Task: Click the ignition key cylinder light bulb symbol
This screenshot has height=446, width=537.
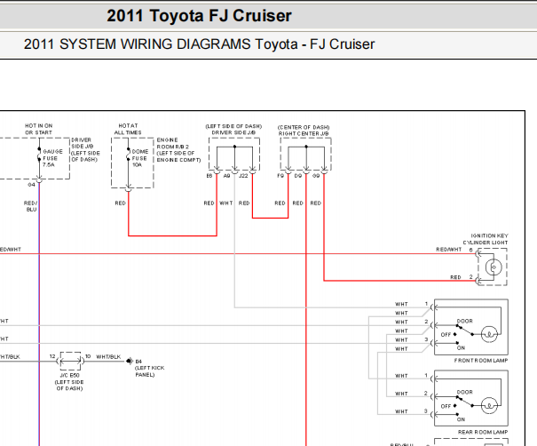Action: [x=494, y=267]
